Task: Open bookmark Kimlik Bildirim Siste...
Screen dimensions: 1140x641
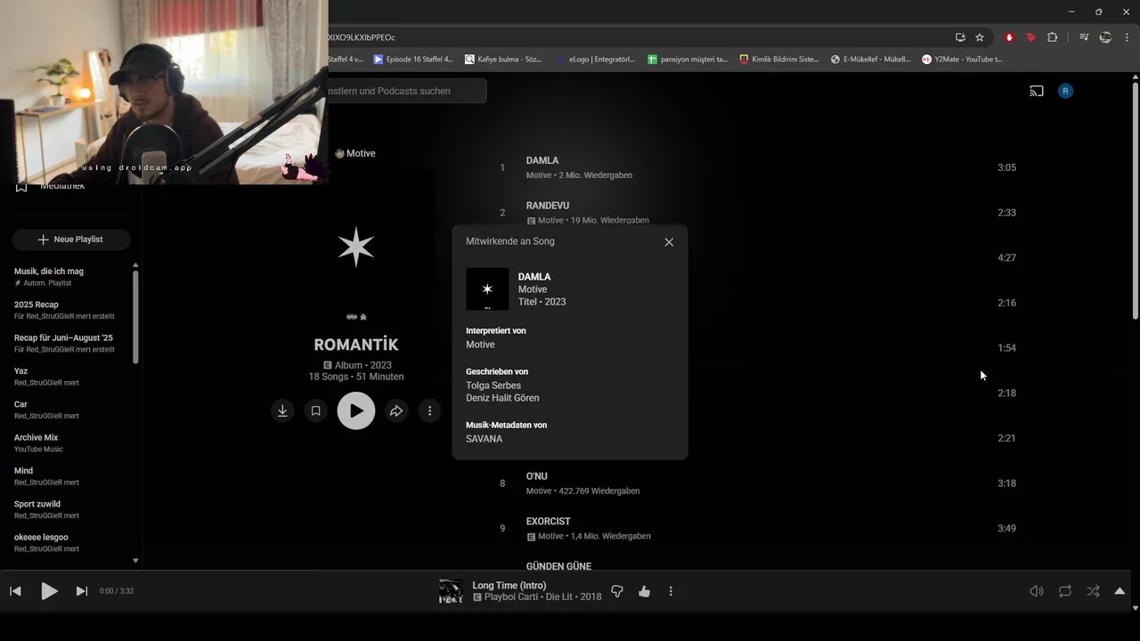Action: [x=779, y=60]
